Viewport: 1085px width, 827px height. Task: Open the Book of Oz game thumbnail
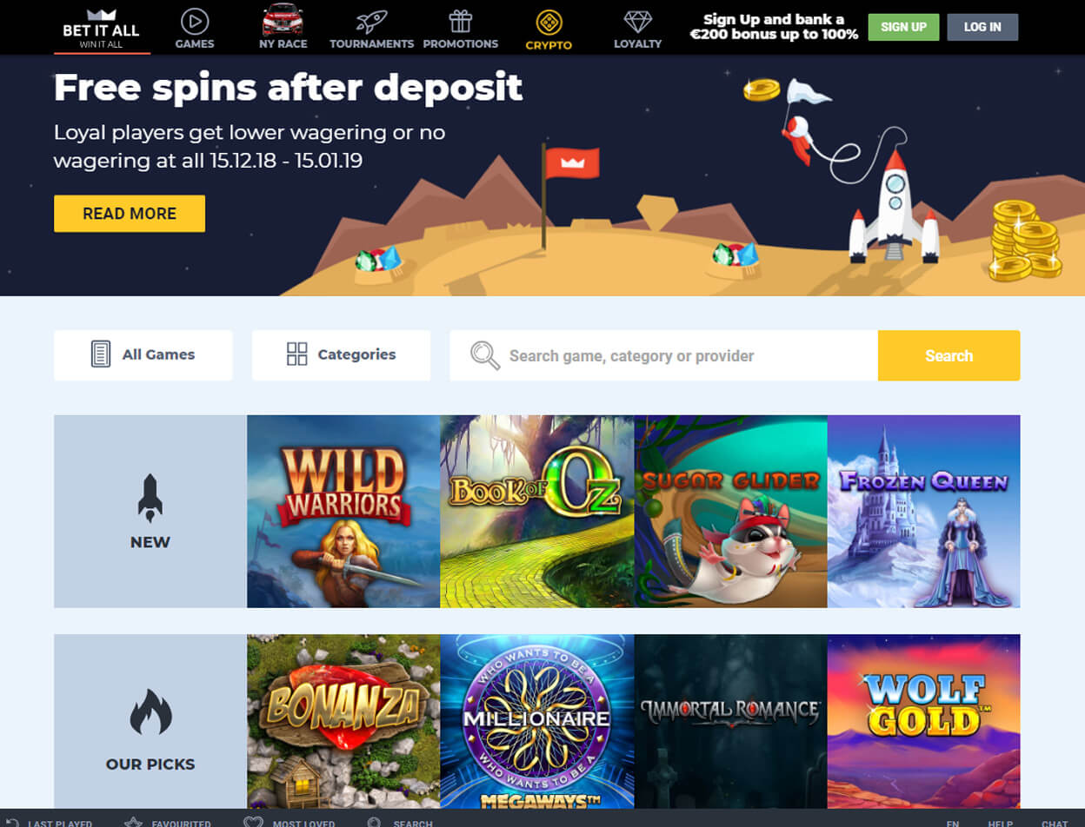tap(537, 512)
